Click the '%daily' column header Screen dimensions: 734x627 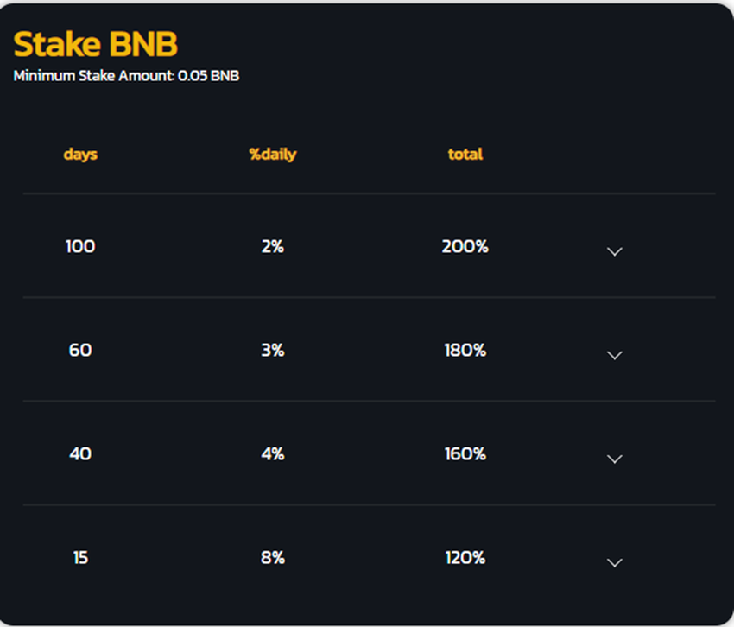pyautogui.click(x=273, y=155)
